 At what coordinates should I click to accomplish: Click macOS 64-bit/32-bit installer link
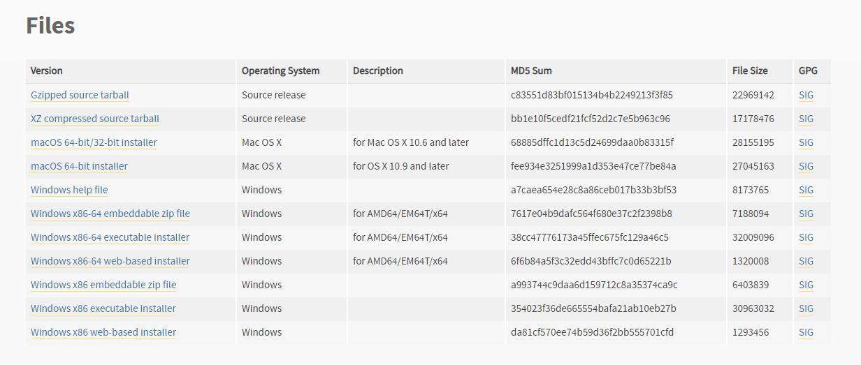pos(94,142)
